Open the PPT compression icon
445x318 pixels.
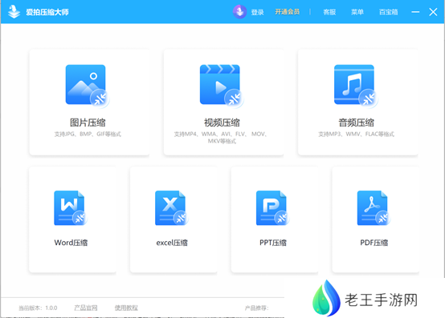tap(272, 208)
